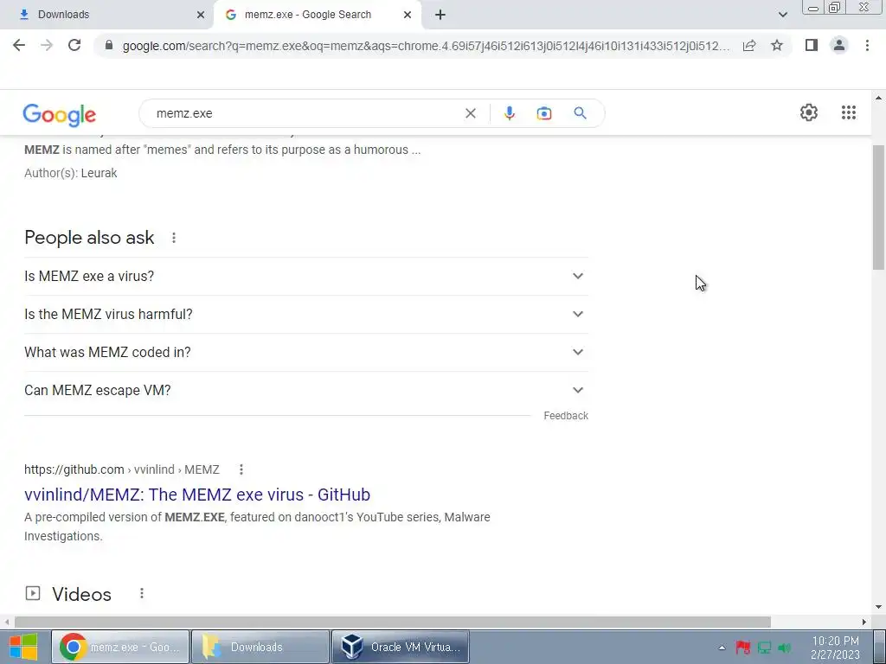Open the Chrome three-dot menu

867,45
